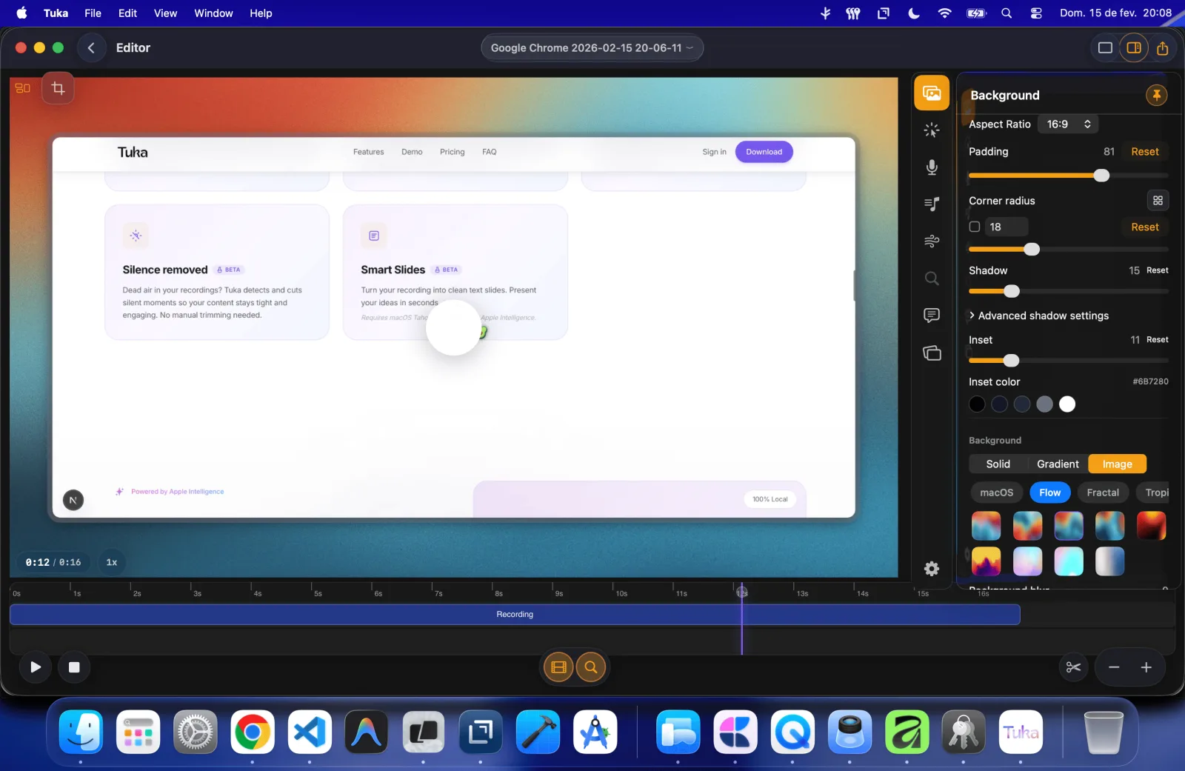The width and height of the screenshot is (1185, 771).
Task: Select the Recording clip on timeline
Action: tap(515, 615)
